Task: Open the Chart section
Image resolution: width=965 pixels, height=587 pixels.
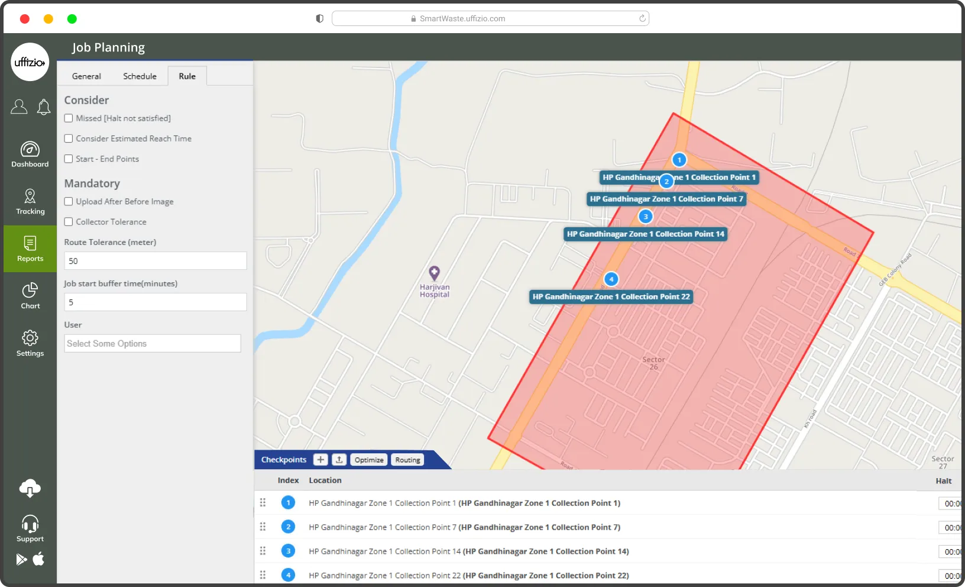Action: [30, 296]
